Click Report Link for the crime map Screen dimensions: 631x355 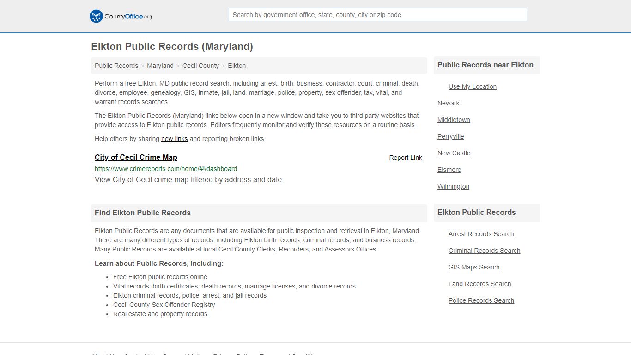click(406, 158)
